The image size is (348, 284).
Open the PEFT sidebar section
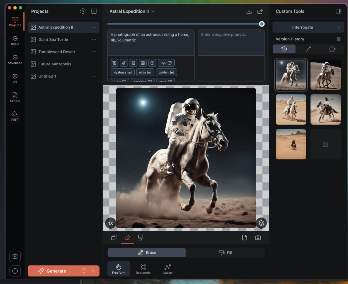point(15,116)
